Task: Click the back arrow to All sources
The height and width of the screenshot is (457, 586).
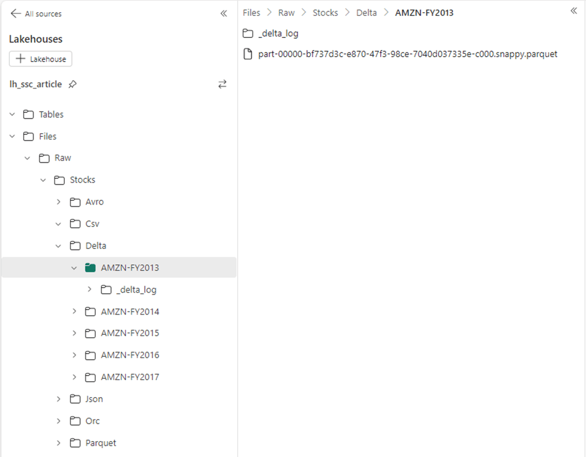Action: pyautogui.click(x=15, y=14)
